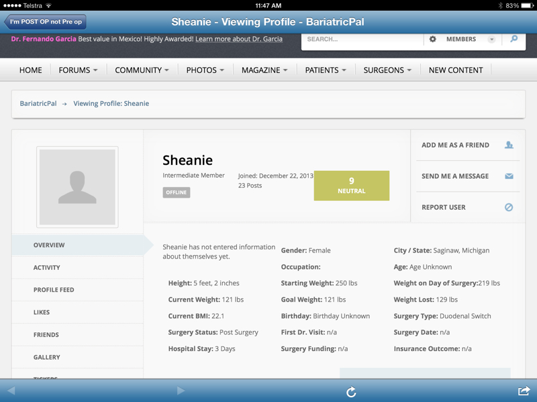Open Sheanie's default avatar picture
The width and height of the screenshot is (537, 402).
[x=77, y=187]
